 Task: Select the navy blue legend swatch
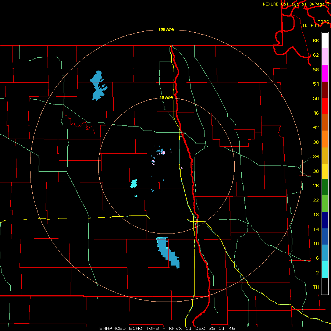pos(325,220)
